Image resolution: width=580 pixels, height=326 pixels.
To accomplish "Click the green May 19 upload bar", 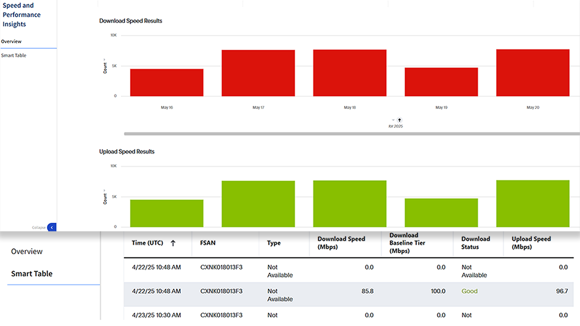I will (x=441, y=213).
